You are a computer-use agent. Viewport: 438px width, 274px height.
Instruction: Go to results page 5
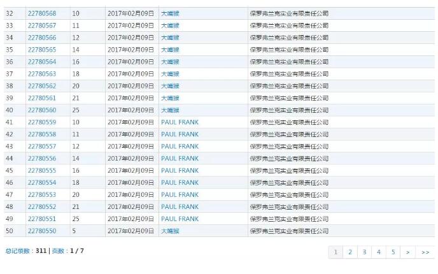click(x=393, y=252)
